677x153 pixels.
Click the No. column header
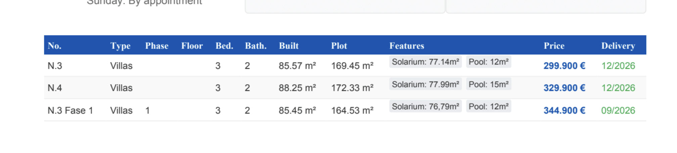point(54,46)
